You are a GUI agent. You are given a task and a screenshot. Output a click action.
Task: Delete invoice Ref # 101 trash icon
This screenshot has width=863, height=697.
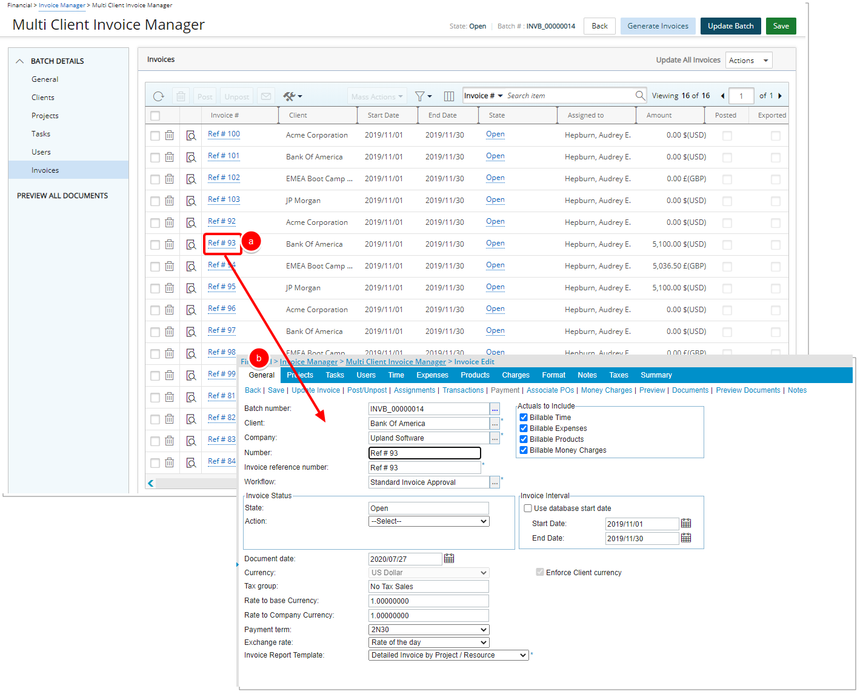tap(170, 157)
